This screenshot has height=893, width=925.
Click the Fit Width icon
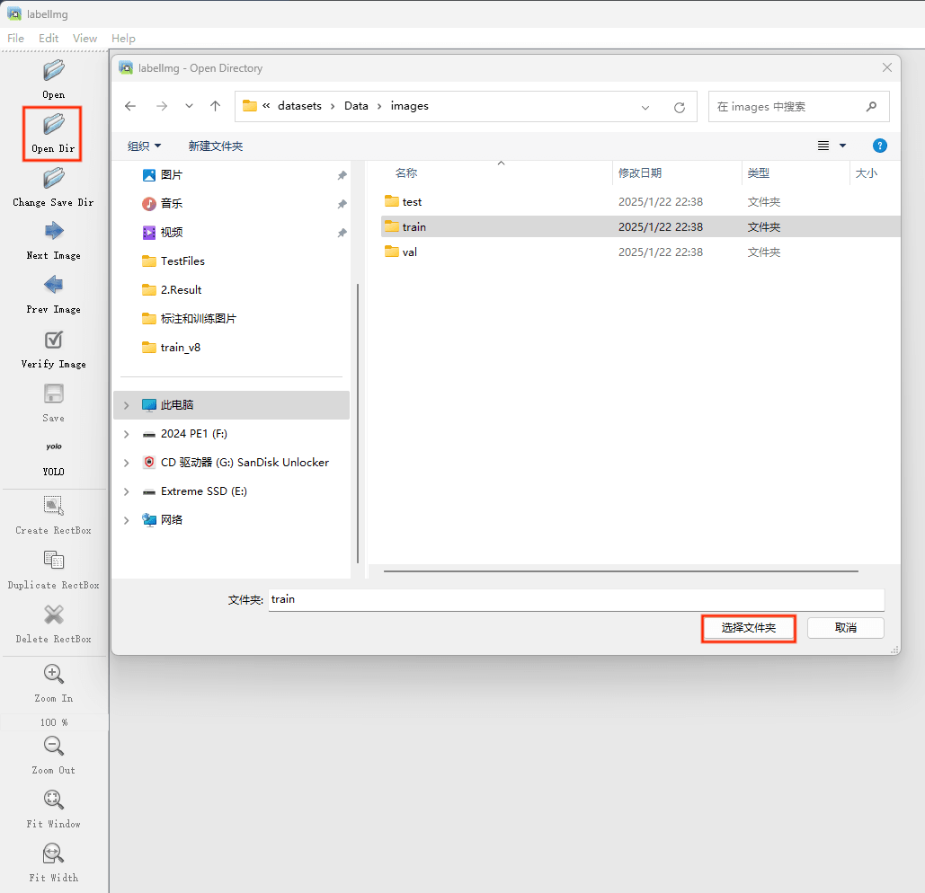54,853
